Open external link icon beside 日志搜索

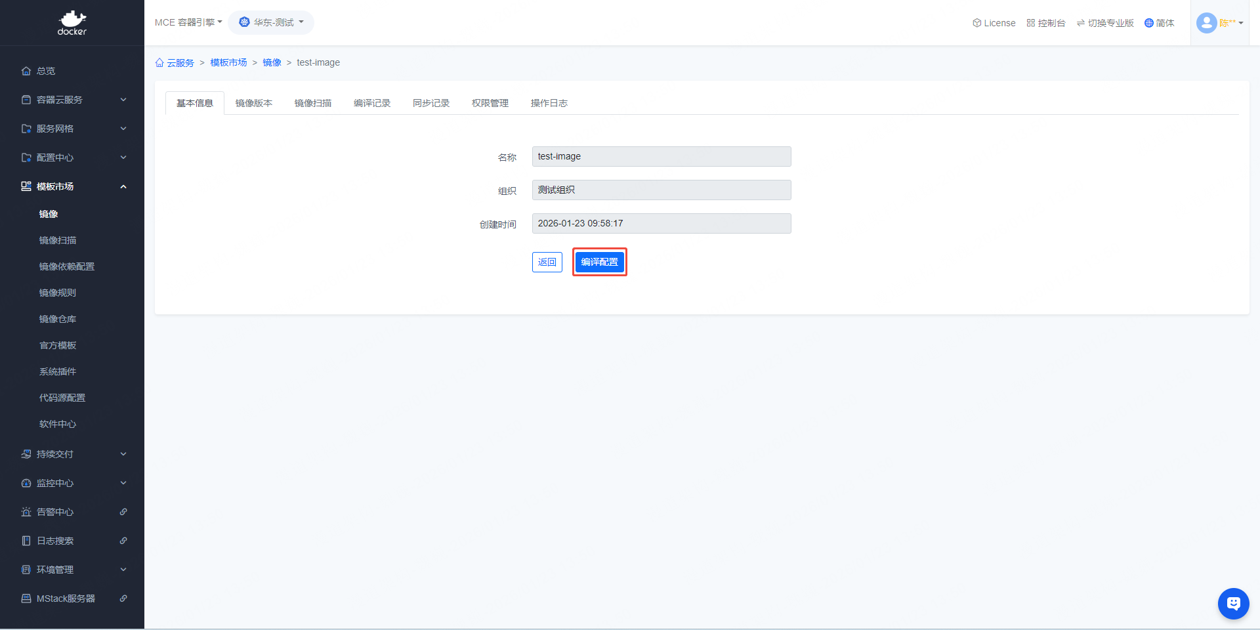pyautogui.click(x=123, y=541)
